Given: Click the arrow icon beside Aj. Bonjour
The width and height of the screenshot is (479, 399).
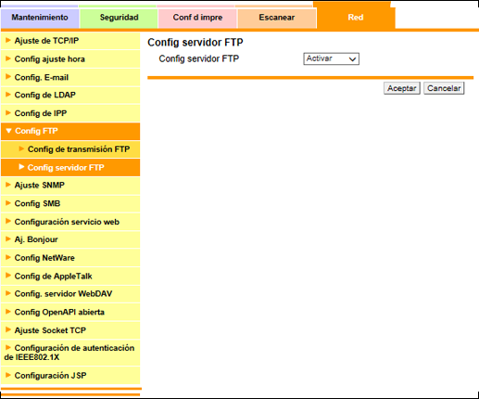Looking at the screenshot, I should click(8, 239).
